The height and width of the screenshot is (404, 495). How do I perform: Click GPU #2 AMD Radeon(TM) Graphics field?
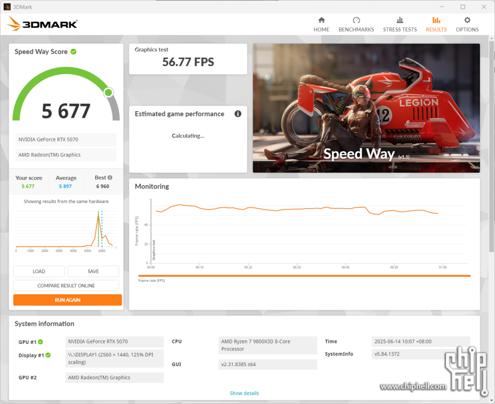pos(115,378)
